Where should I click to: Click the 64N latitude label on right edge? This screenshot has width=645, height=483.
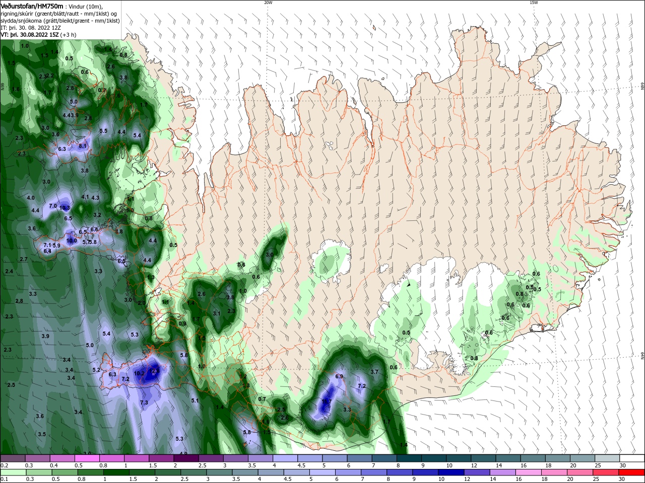(642, 356)
